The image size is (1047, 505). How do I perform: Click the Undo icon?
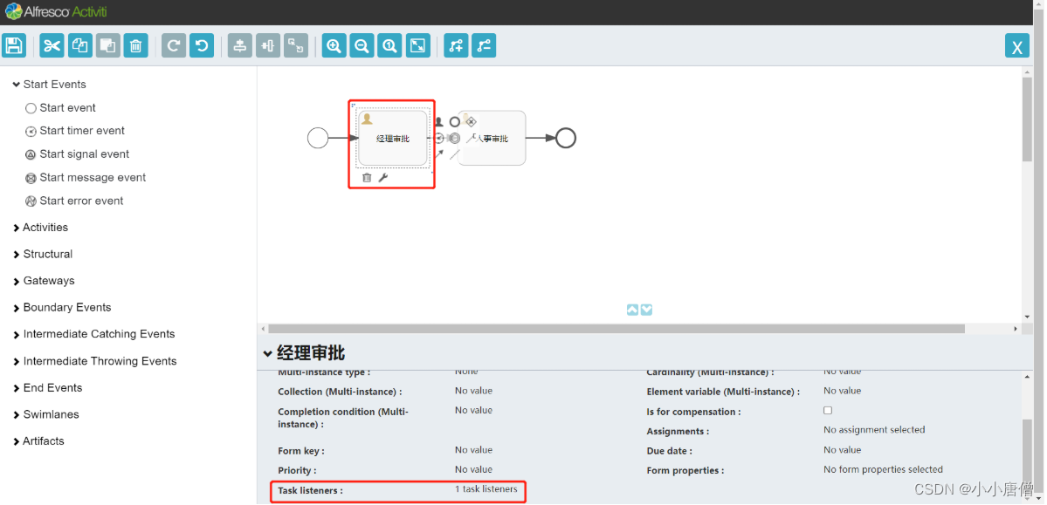pos(201,45)
